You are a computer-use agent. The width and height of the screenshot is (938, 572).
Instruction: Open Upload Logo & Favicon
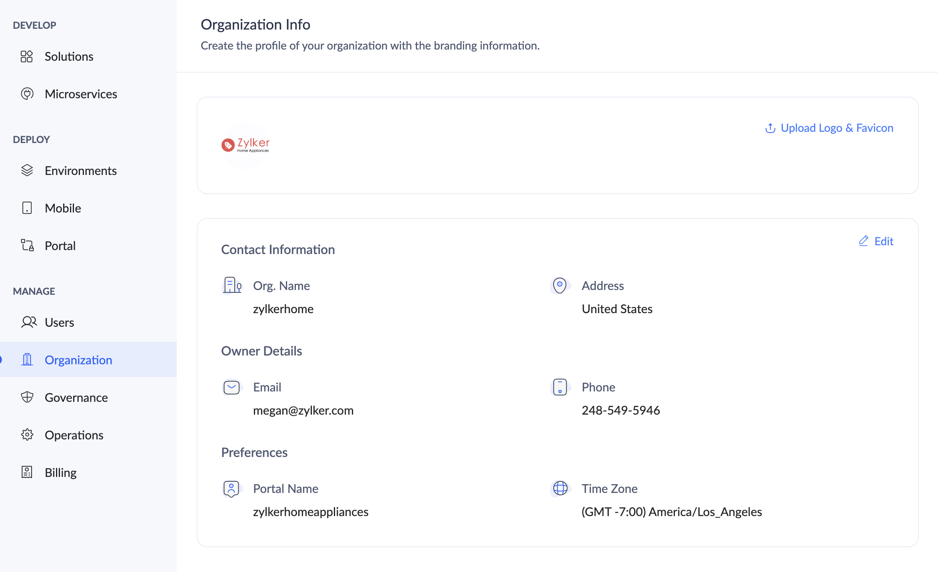836,128
